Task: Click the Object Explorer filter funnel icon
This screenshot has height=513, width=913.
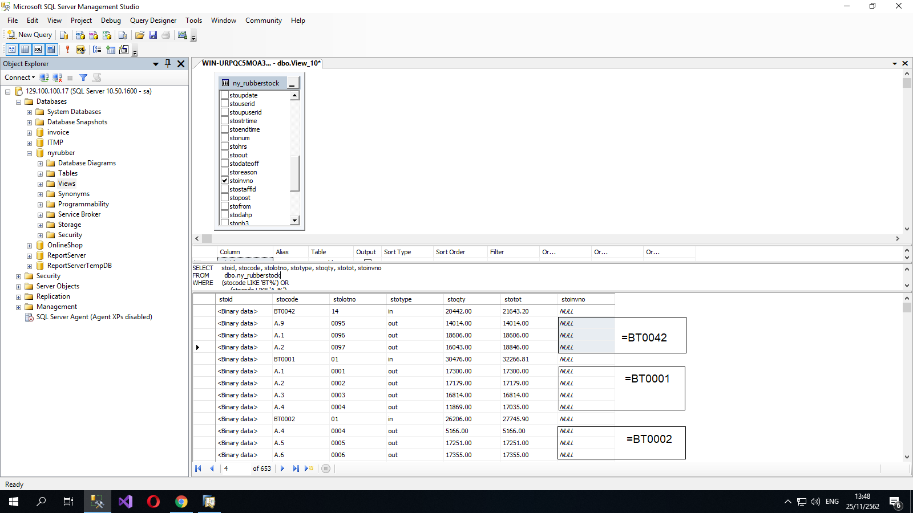Action: 83,78
